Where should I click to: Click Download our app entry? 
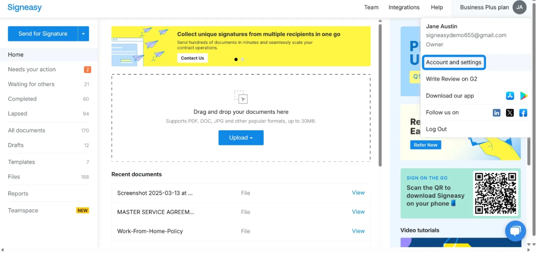[x=450, y=96]
